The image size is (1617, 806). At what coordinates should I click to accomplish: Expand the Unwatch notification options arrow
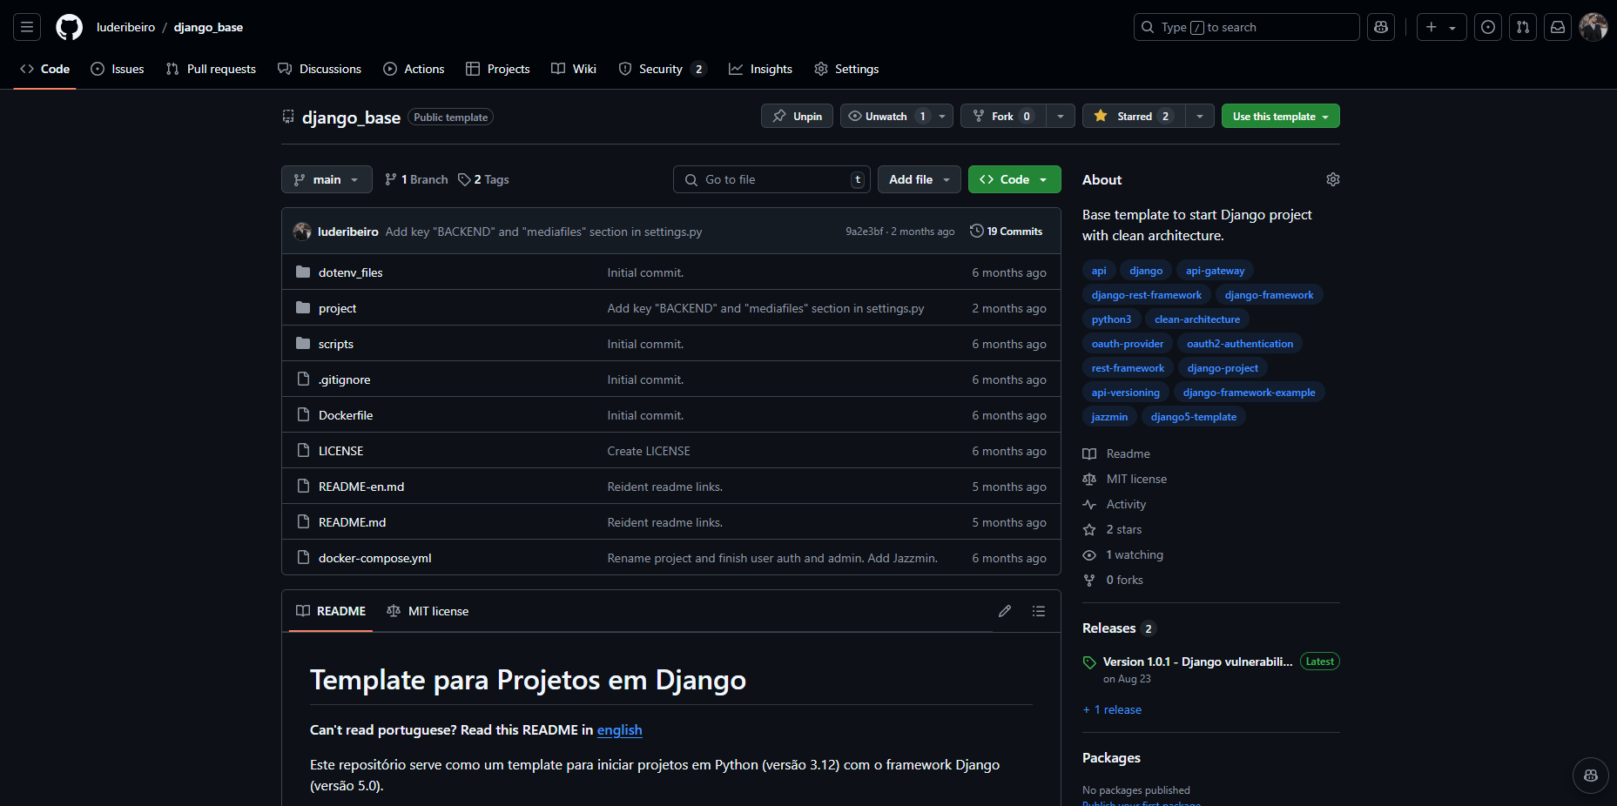(x=943, y=116)
